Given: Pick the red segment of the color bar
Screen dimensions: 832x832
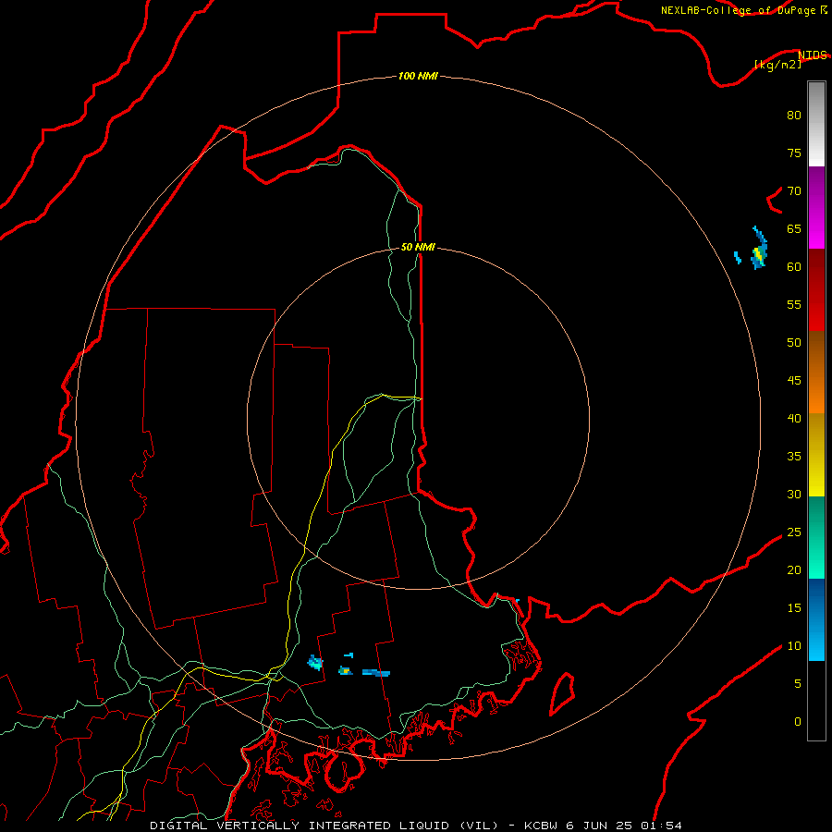Looking at the screenshot, I should 816,289.
